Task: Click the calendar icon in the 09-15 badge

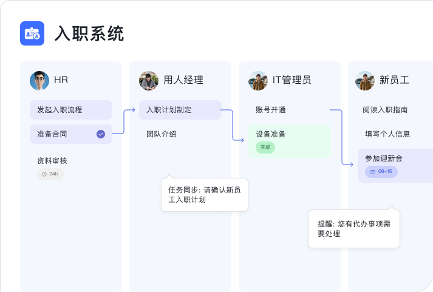Action: click(x=373, y=172)
